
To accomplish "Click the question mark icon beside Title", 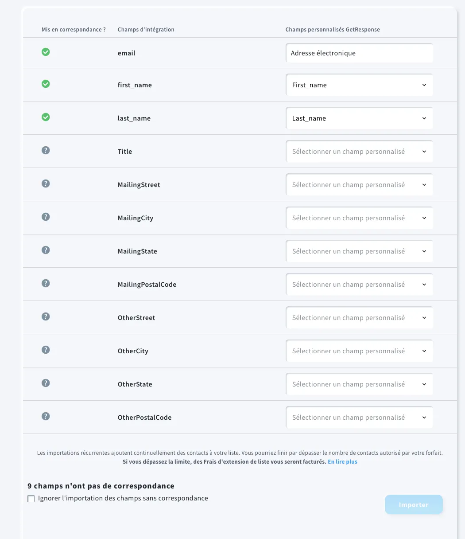I will coord(46,150).
